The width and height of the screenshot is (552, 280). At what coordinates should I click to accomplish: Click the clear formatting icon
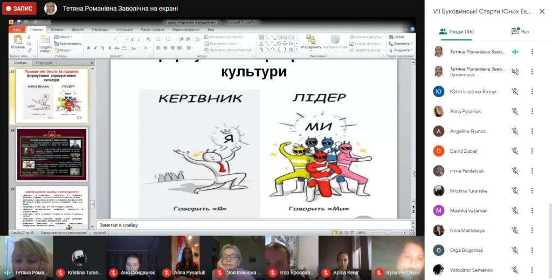coord(149,39)
